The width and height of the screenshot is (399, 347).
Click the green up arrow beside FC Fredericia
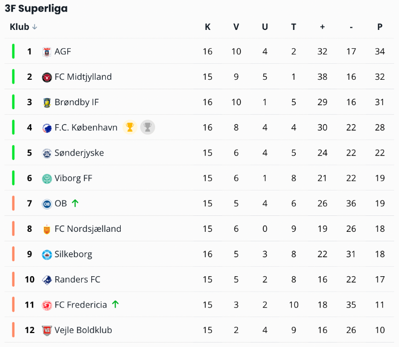point(115,304)
